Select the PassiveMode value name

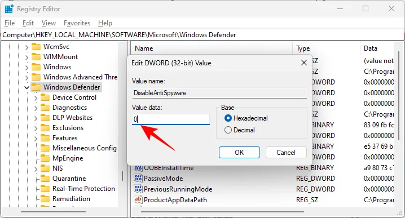tap(163, 178)
